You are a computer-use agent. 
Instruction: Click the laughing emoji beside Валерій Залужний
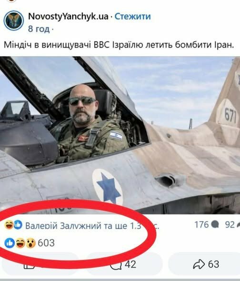9,225
